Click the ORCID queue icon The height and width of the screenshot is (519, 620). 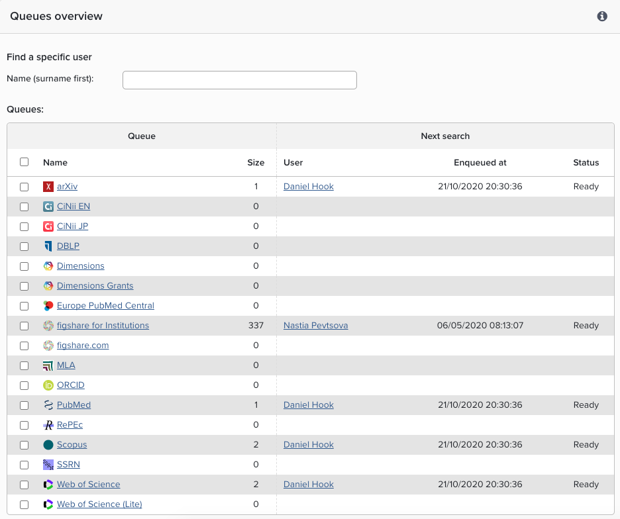48,385
